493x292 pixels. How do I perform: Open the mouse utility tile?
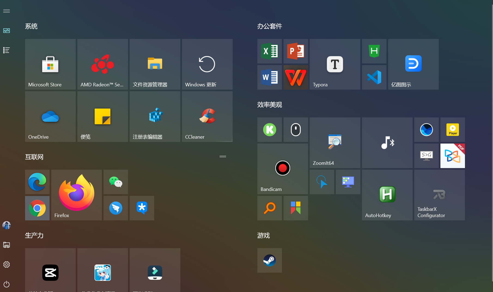(296, 130)
